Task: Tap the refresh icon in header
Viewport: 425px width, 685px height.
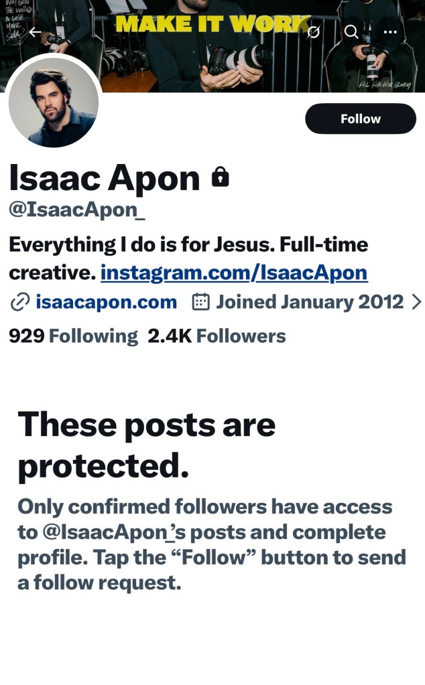Action: click(314, 31)
